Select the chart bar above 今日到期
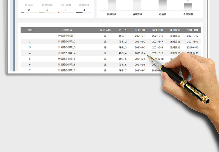 tap(188, 7)
